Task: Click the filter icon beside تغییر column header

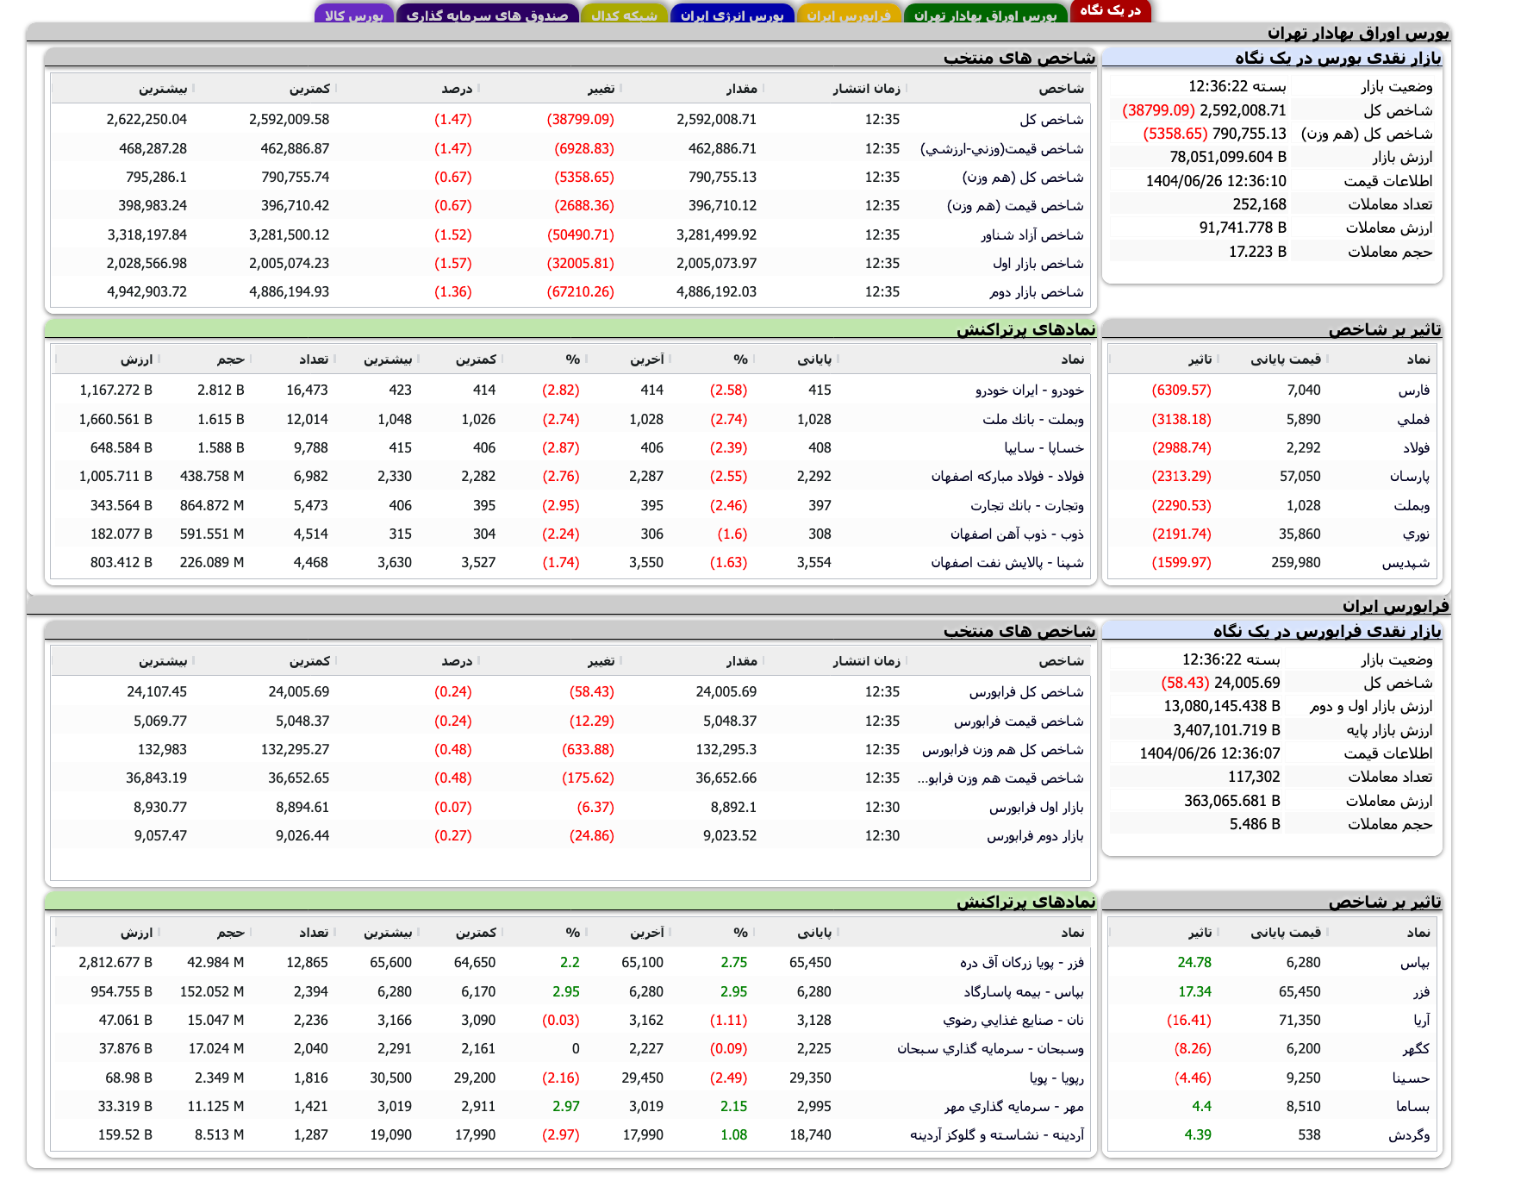Action: (x=622, y=87)
